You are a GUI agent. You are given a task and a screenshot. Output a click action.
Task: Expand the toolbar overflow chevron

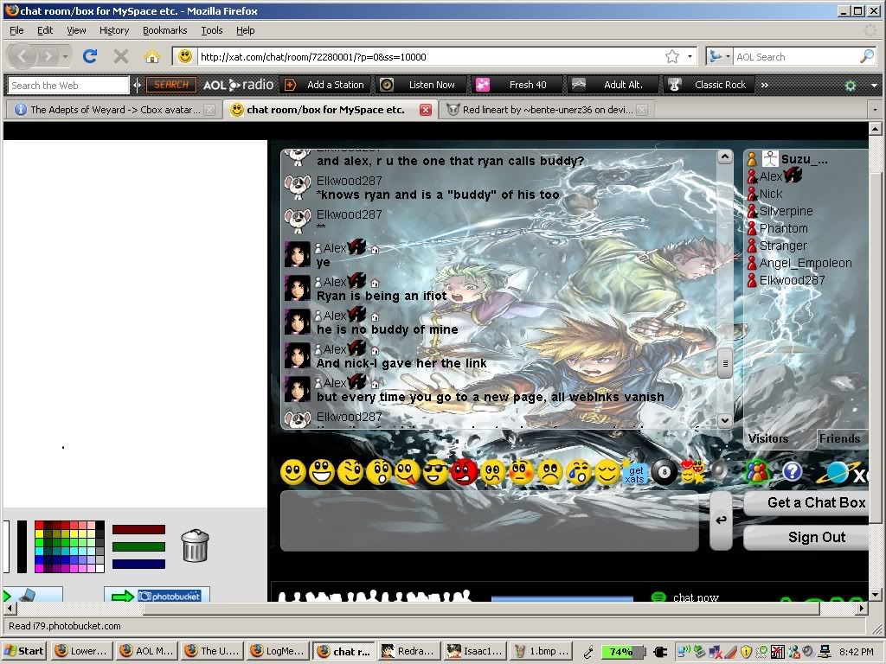pos(765,85)
